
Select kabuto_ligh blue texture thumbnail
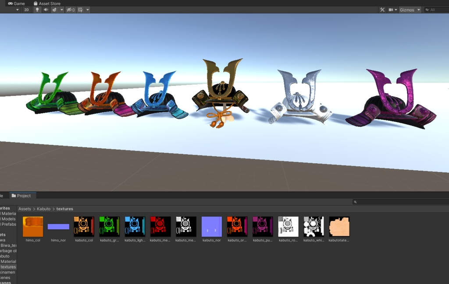click(x=135, y=227)
